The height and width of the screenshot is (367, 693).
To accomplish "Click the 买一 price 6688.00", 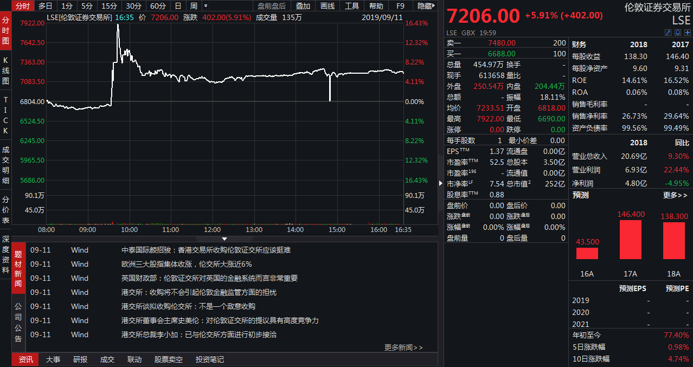I will (502, 54).
